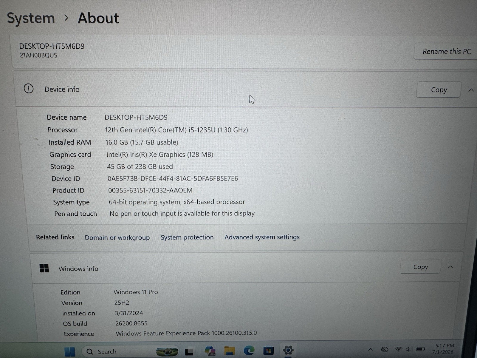
Task: Click storage value 45 GB of 238 GB used
Action: 140,166
